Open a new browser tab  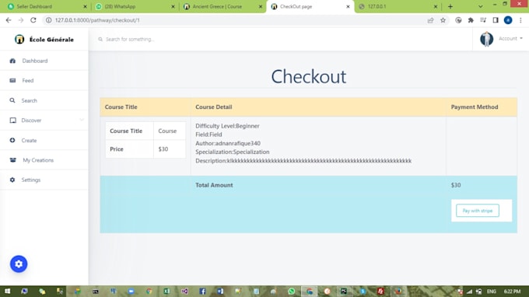click(x=450, y=6)
